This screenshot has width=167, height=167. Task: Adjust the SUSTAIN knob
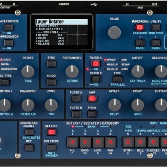click(x=161, y=105)
